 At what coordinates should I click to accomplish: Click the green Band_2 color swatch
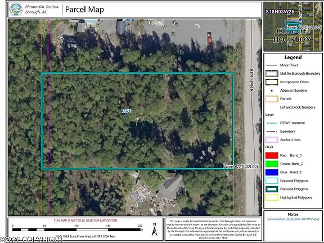click(x=272, y=164)
